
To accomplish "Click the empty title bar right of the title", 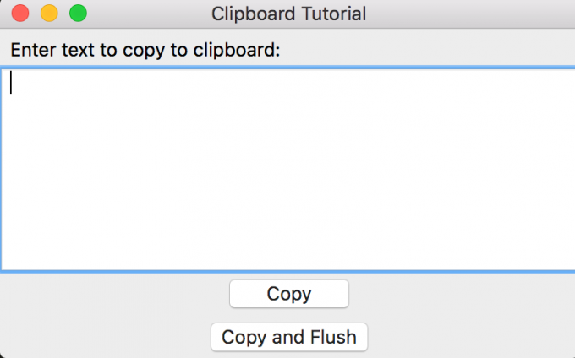I will coord(465,14).
